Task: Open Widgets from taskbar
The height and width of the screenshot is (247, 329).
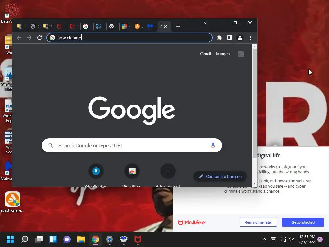Action: pos(53,239)
